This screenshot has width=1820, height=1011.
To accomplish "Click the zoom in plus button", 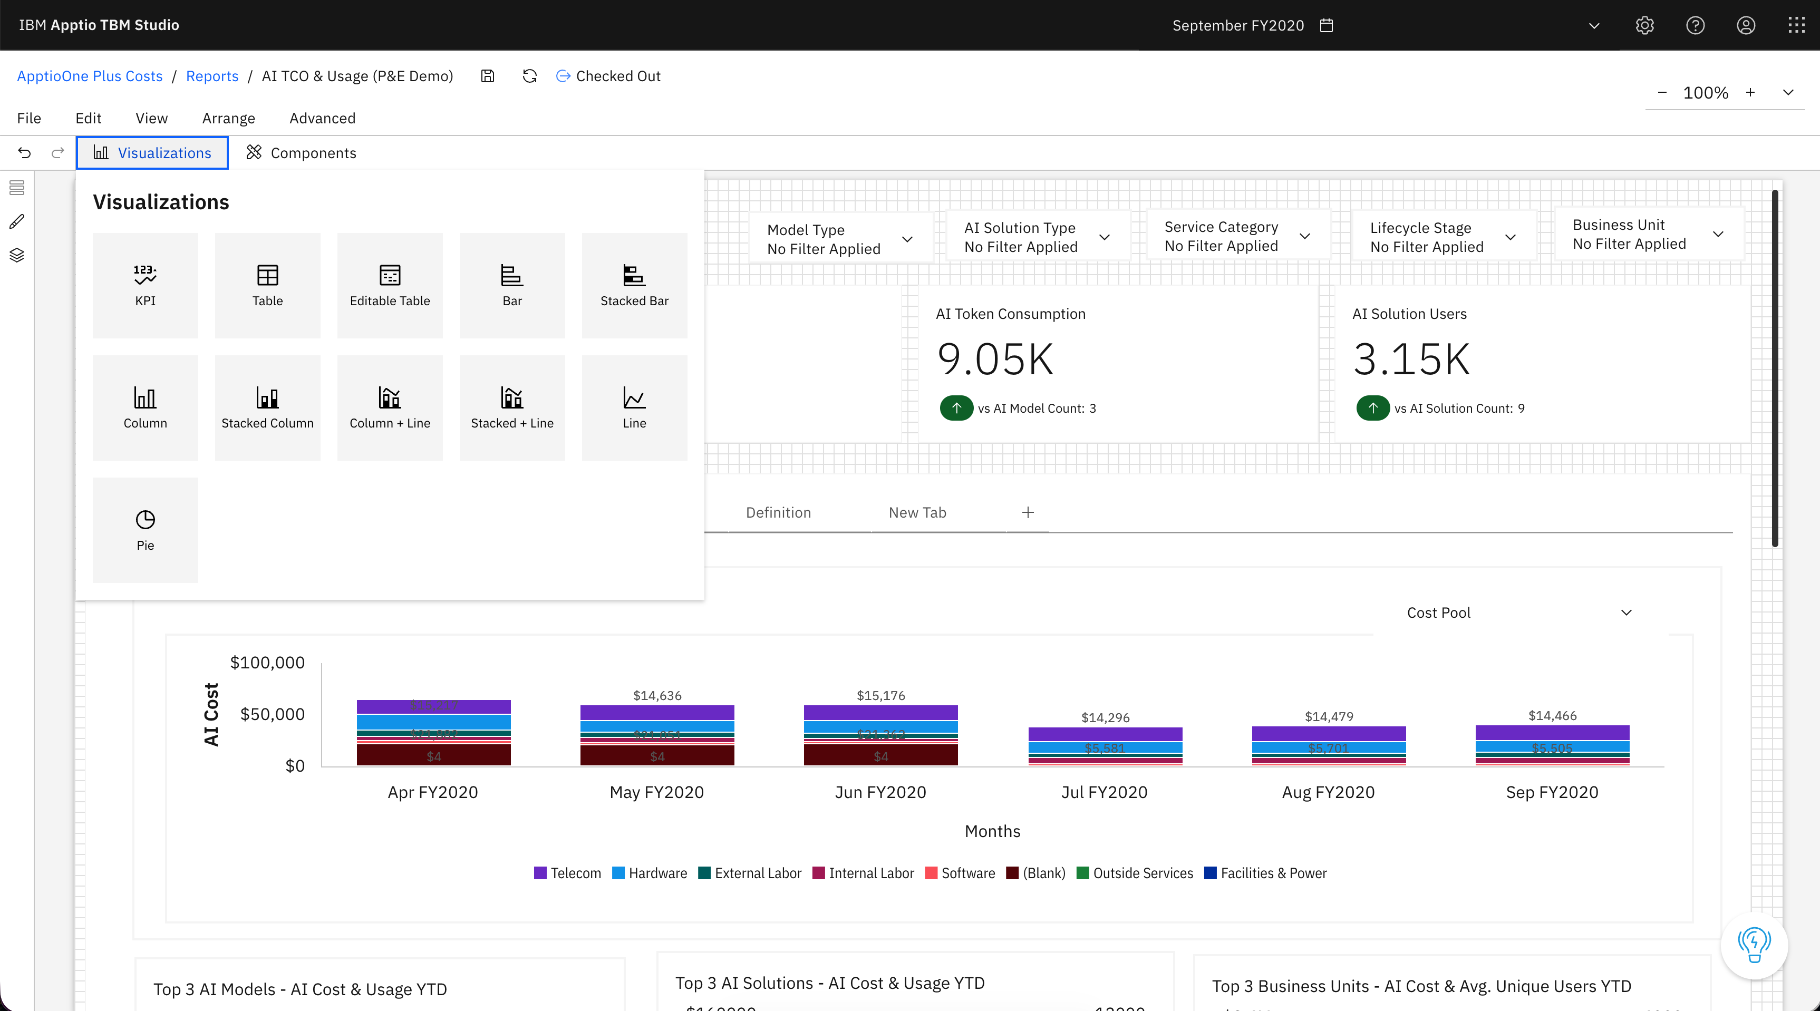I will point(1750,93).
